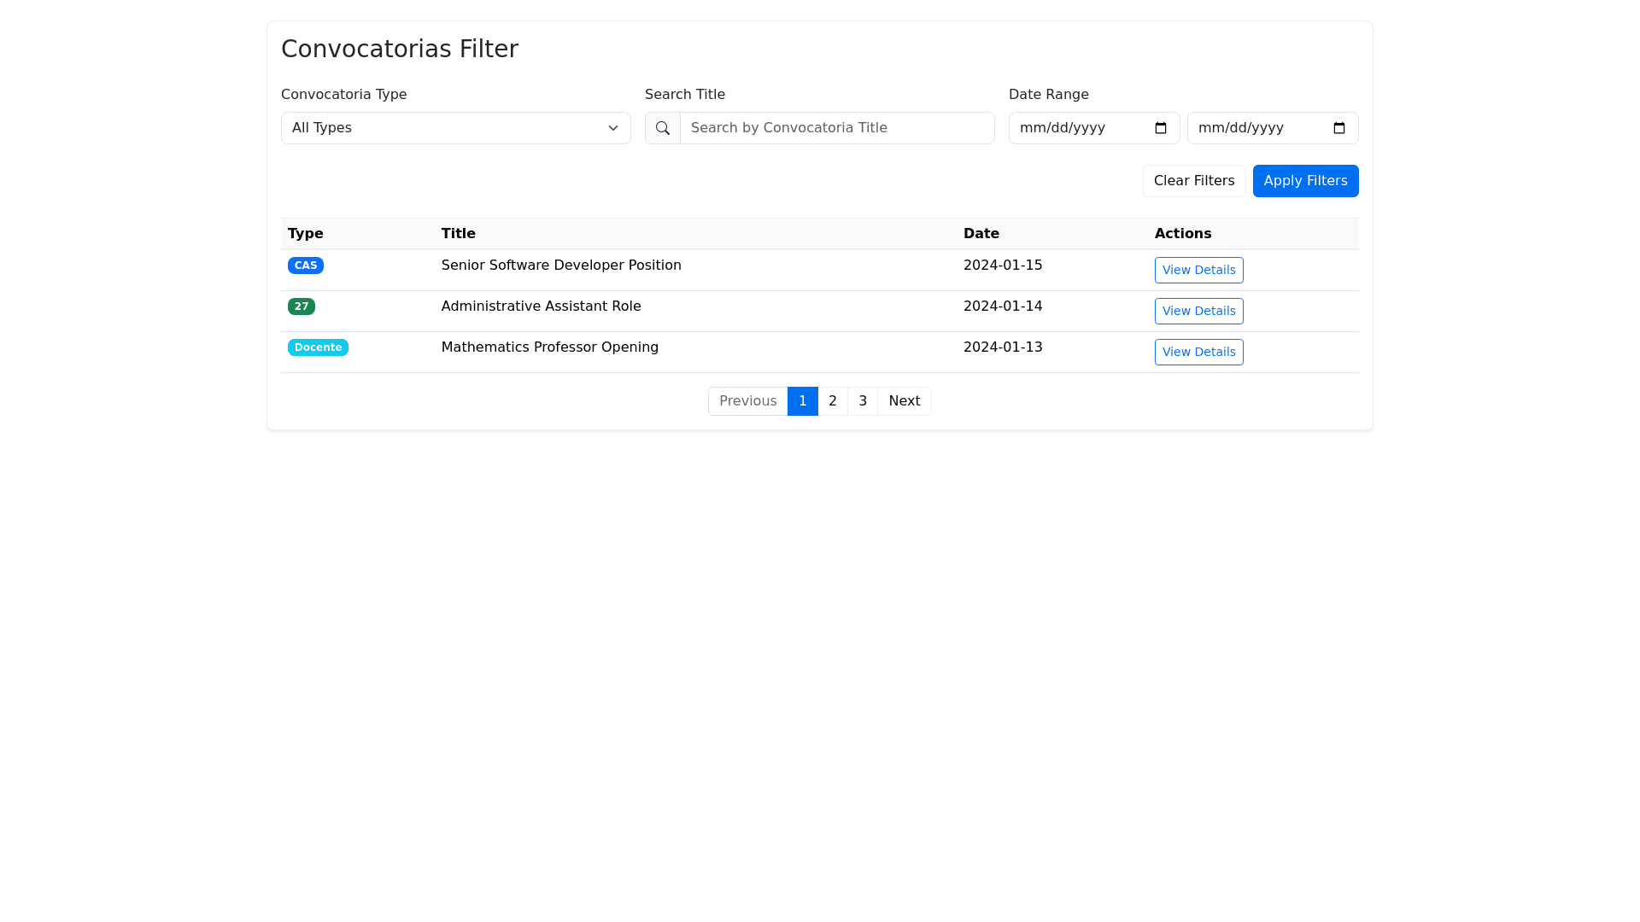Image resolution: width=1640 pixels, height=922 pixels.
Task: Go to pagination page 3
Action: pos(862,401)
